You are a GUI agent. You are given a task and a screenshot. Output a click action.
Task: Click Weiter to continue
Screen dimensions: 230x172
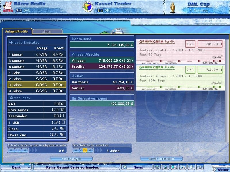[222, 169]
